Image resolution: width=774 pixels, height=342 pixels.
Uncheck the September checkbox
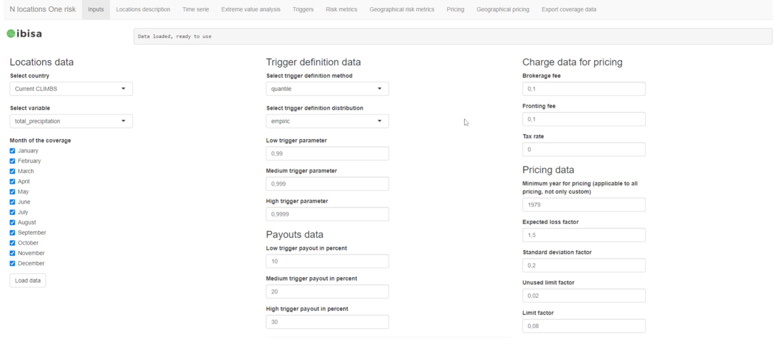pyautogui.click(x=12, y=233)
